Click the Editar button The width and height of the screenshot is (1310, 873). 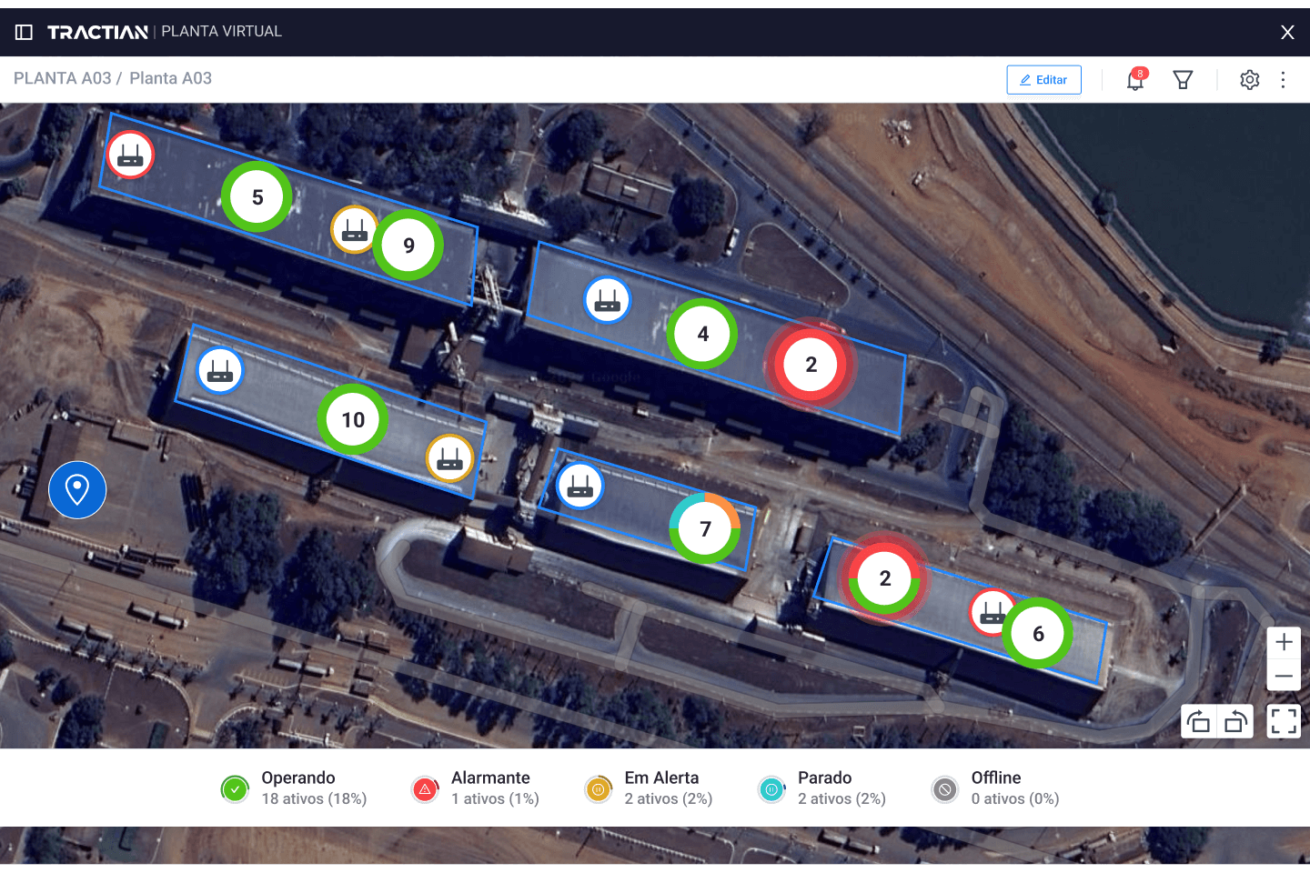click(x=1043, y=80)
